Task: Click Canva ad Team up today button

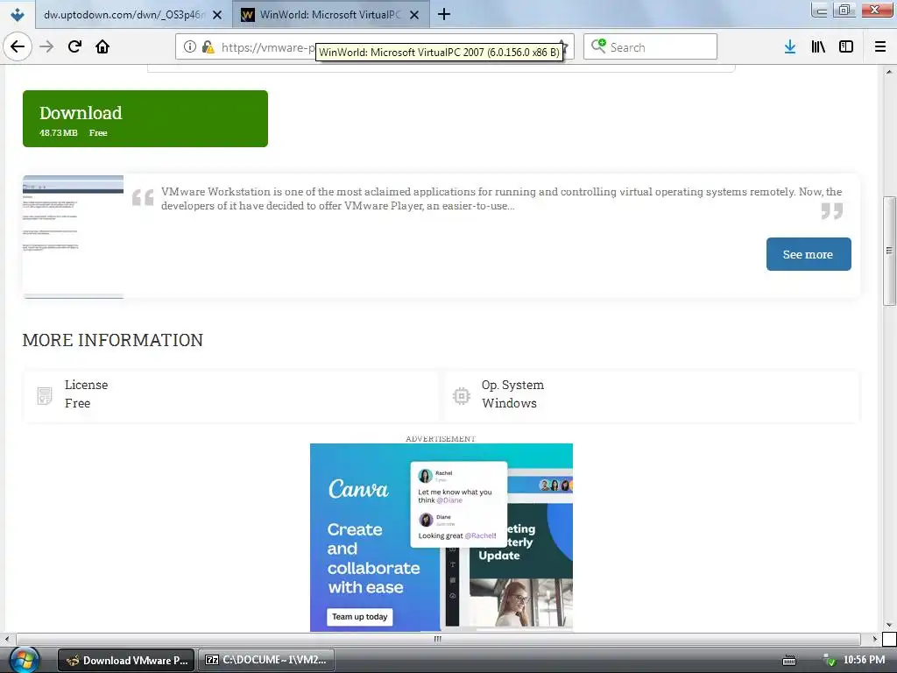Action: (x=360, y=617)
